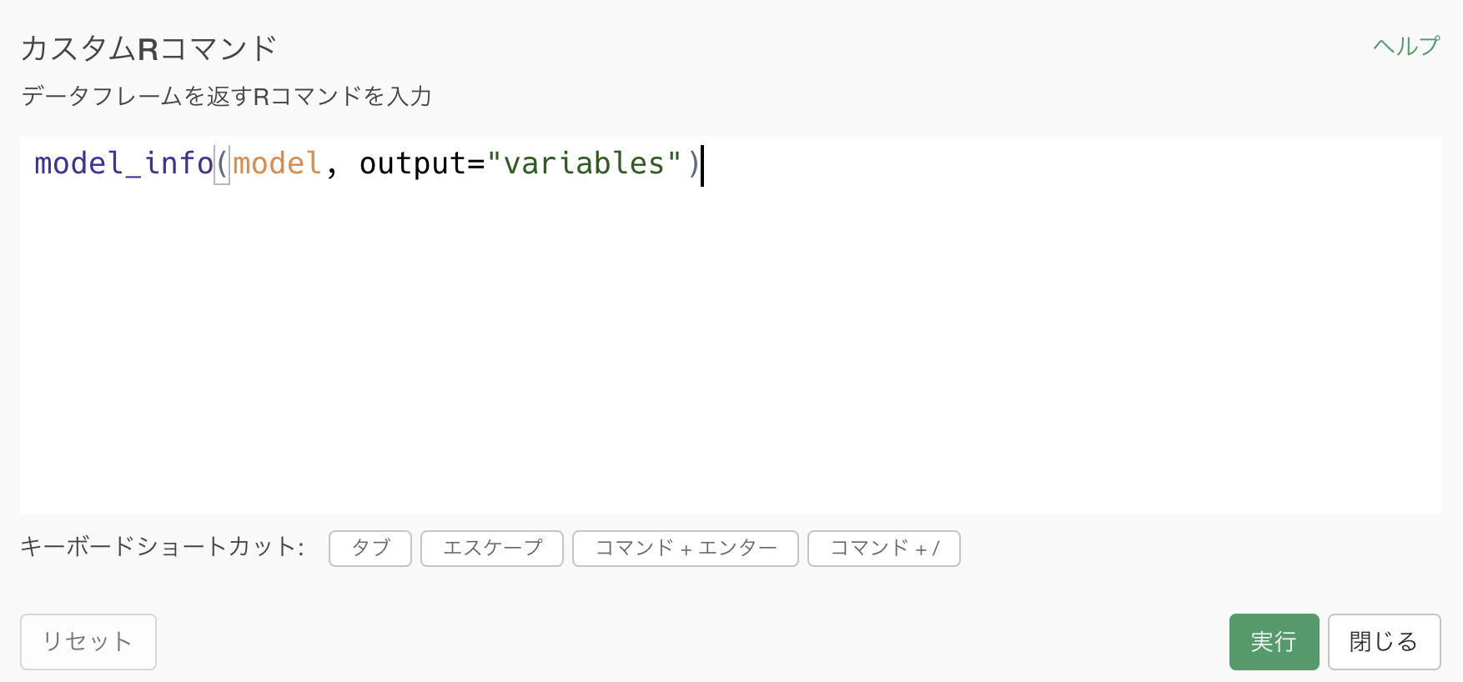Click the カスタムRコマンド dialog title

point(148,48)
